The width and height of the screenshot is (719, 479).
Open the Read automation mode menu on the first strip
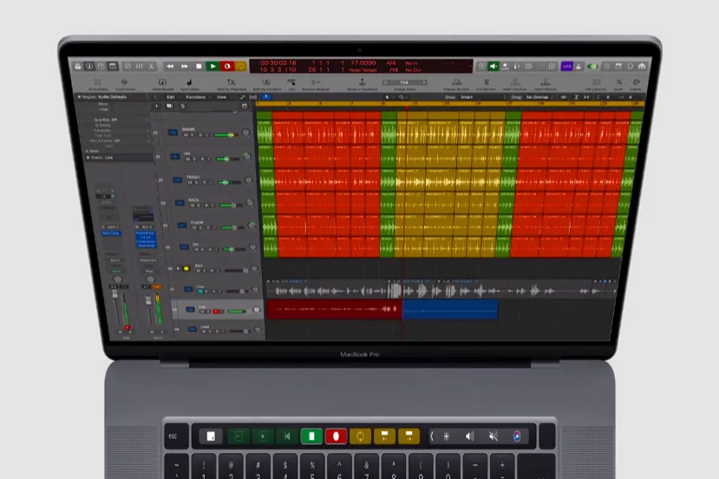pos(116,271)
